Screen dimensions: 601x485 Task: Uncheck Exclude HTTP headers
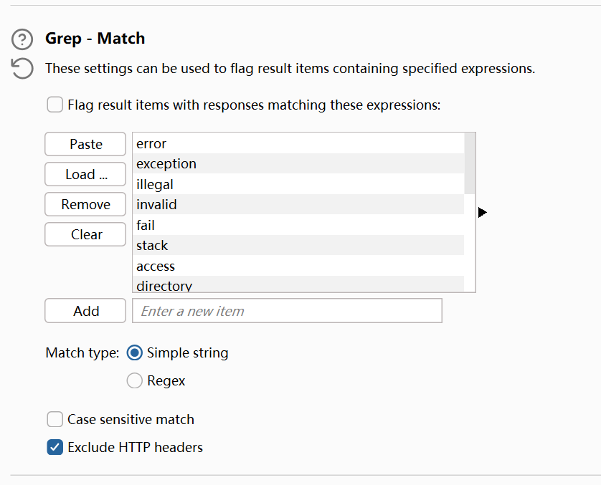55,448
